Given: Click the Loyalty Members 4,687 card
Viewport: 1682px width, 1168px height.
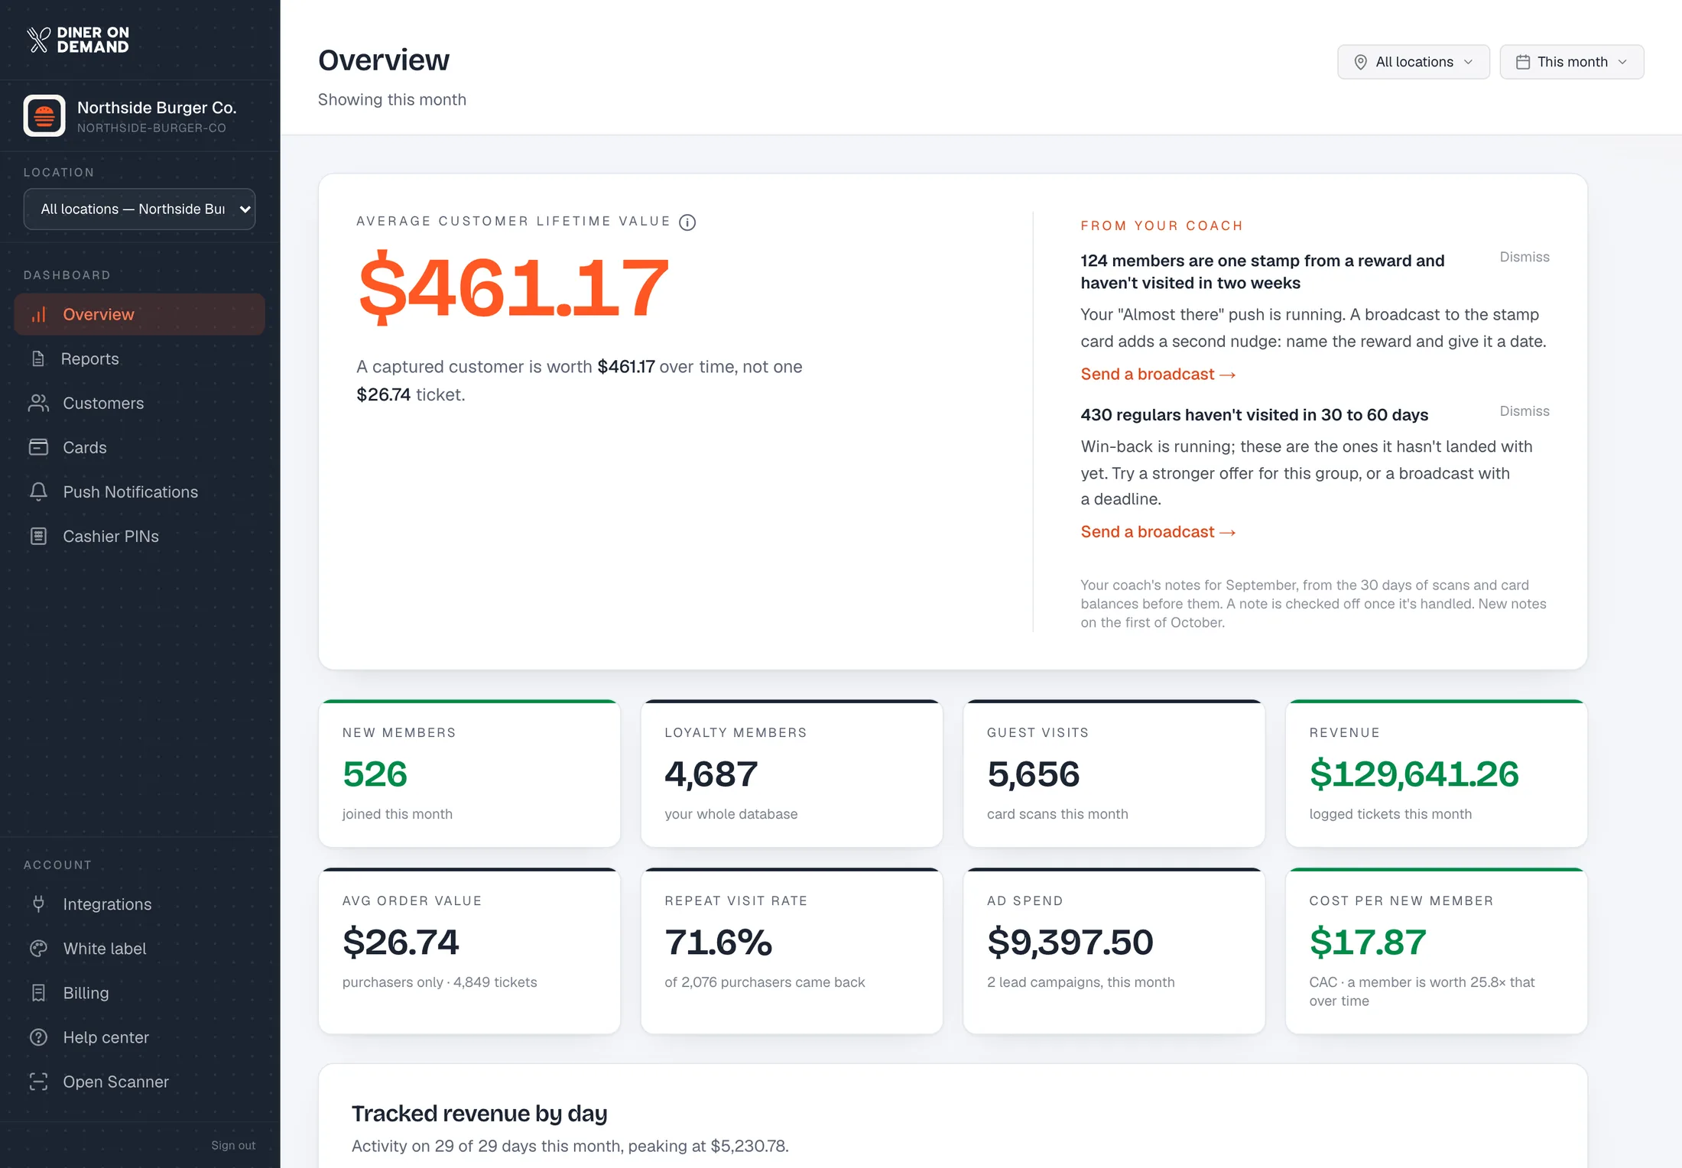Looking at the screenshot, I should coord(791,774).
